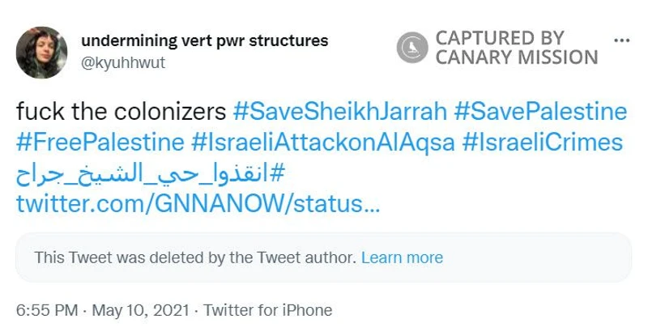Screen dimensions: 648x332
Task: Click the Arabic-script hashtag
Action: pos(151,175)
